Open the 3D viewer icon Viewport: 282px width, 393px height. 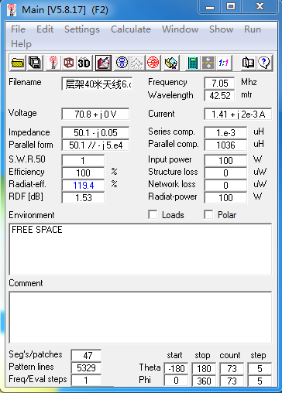84,63
